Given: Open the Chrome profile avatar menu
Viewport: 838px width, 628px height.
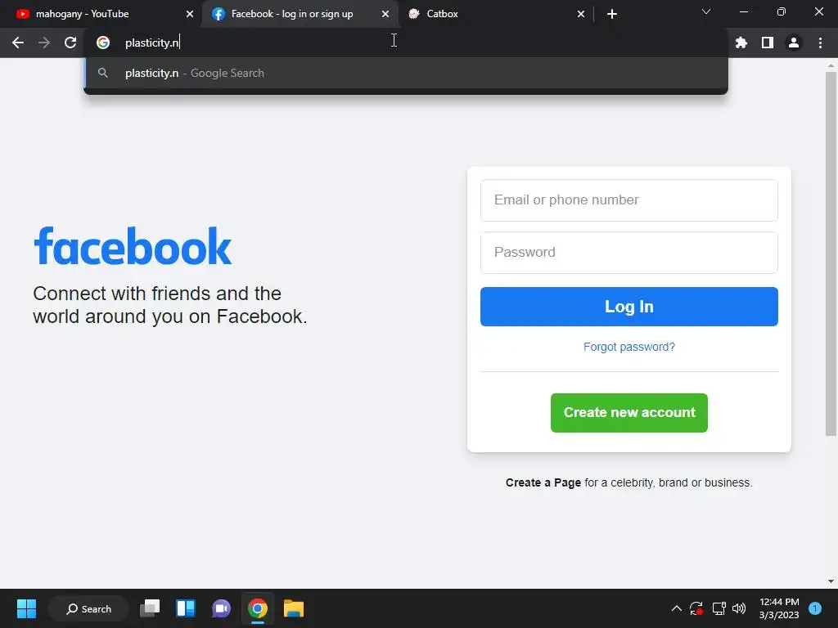Looking at the screenshot, I should click(794, 43).
